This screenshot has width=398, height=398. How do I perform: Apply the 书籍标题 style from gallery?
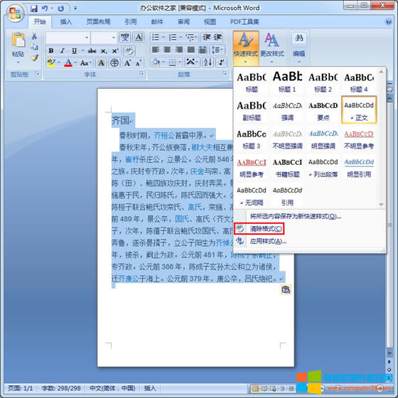tap(287, 167)
